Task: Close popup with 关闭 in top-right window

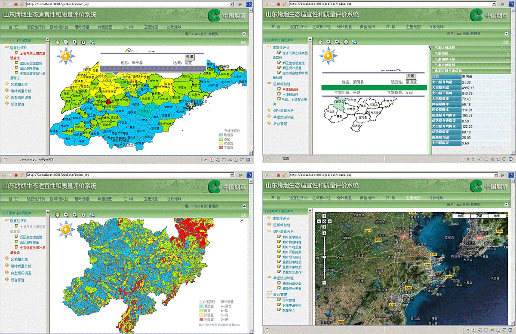Action: [411, 75]
